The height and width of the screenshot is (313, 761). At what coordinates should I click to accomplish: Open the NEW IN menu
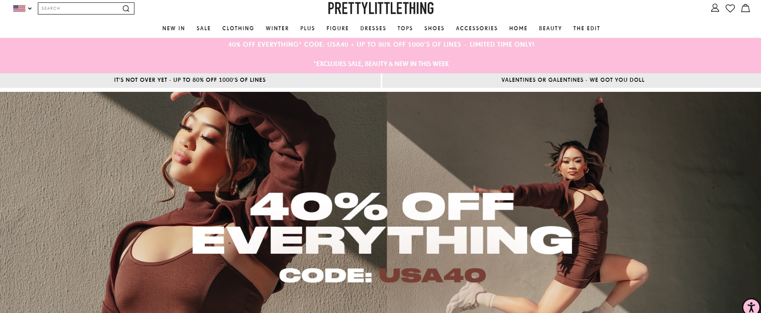[173, 28]
